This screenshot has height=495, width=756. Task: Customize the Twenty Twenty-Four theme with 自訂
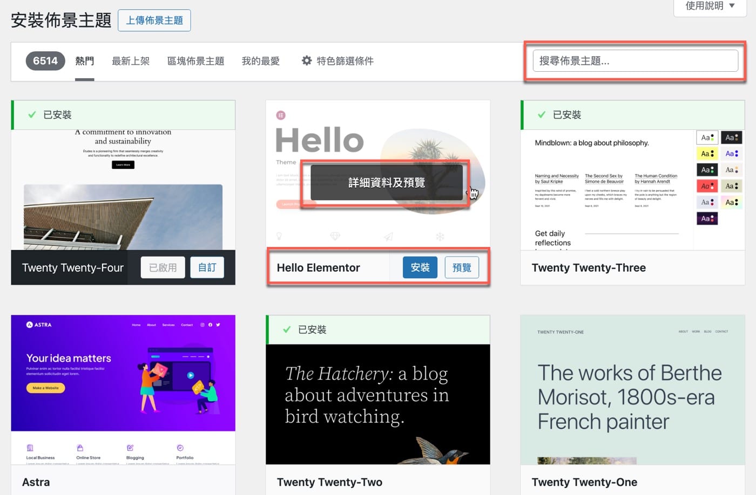(207, 267)
